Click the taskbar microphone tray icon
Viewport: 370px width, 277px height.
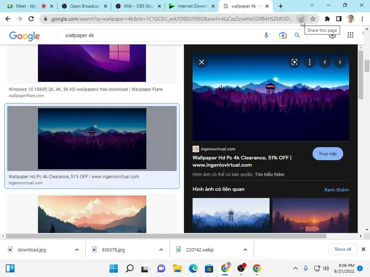pyautogui.click(x=306, y=268)
